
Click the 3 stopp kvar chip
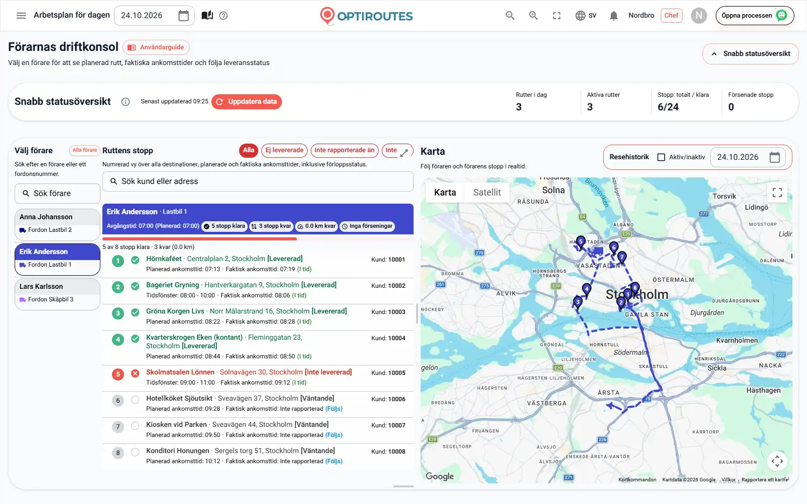[271, 226]
